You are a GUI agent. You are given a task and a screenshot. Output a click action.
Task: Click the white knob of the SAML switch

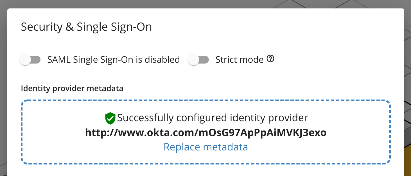(x=25, y=60)
